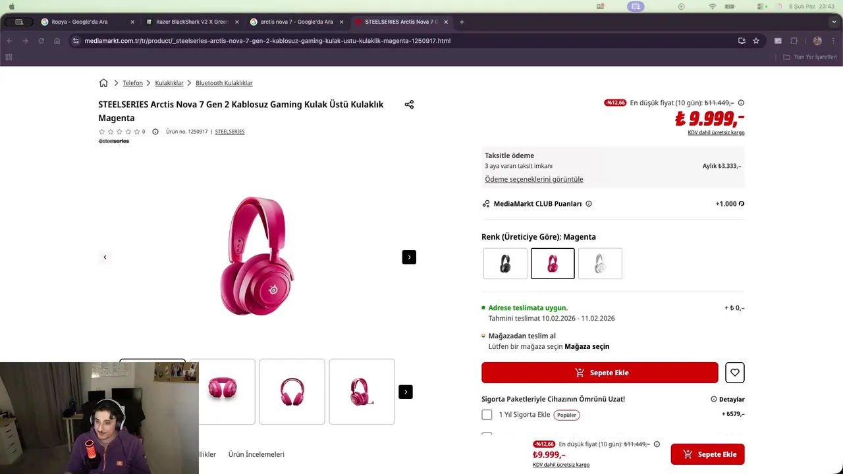Select the black color variant

(x=505, y=263)
